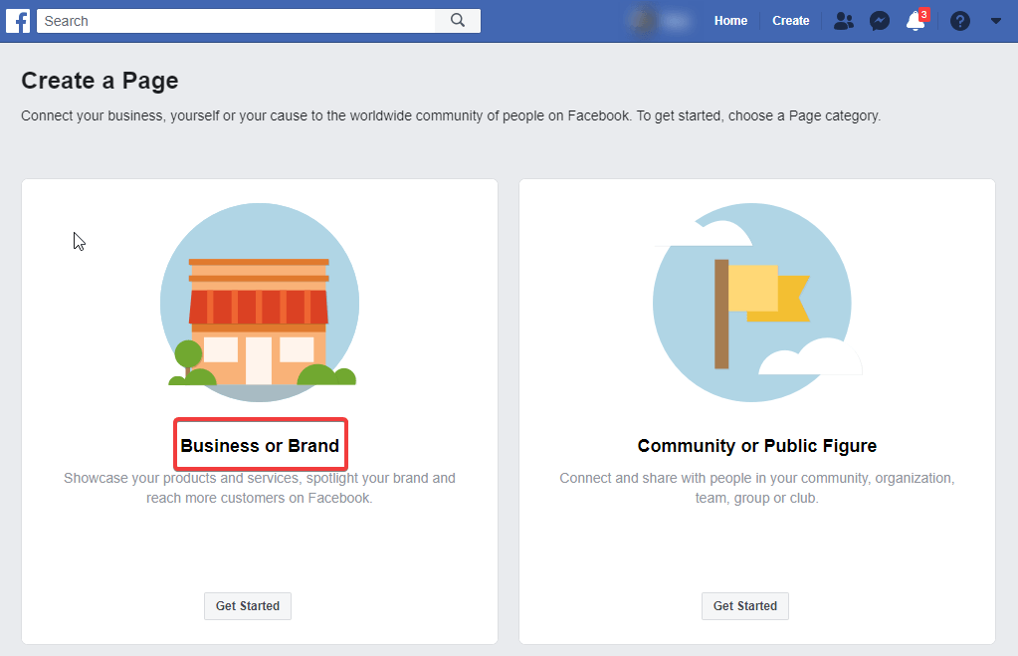This screenshot has height=656, width=1018.
Task: Click the search magnifying glass icon
Action: click(x=458, y=20)
